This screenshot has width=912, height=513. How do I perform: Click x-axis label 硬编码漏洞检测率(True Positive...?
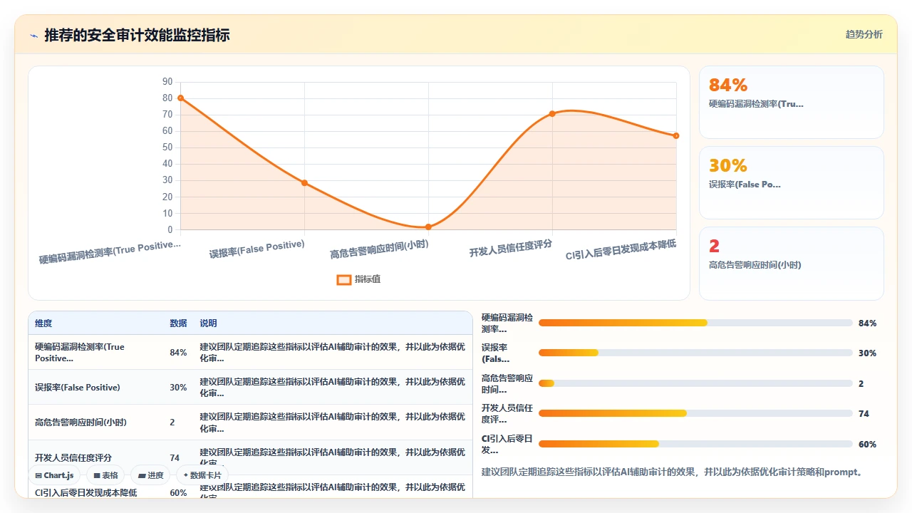(110, 252)
